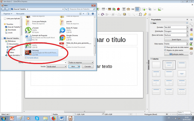
Task: Open the Organizar menu in dialog
Action: [8, 14]
